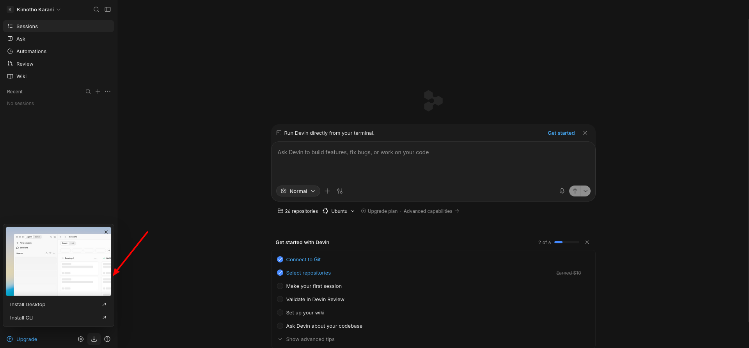The height and width of the screenshot is (348, 749).
Task: Check the Validate in Devin Review circle
Action: 280,299
